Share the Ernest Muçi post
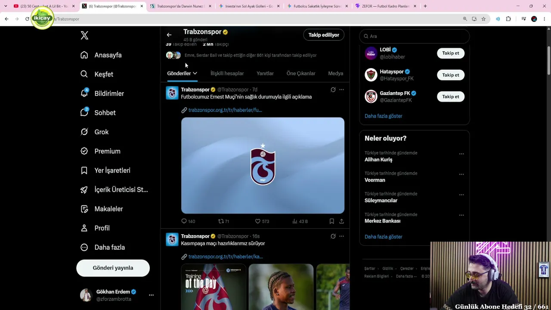The height and width of the screenshot is (310, 551). coord(341,221)
